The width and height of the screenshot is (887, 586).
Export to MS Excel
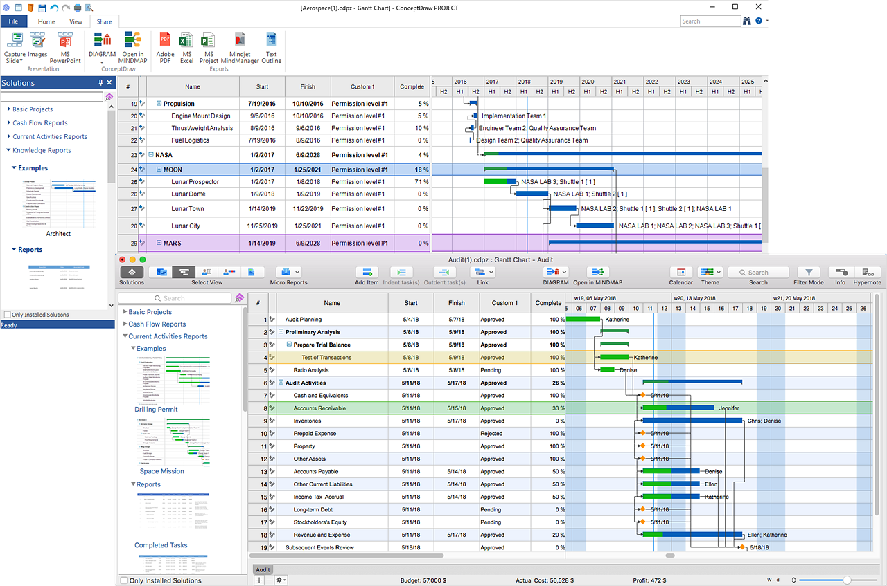186,47
